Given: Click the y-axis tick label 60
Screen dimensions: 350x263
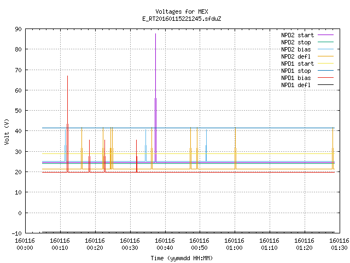Looking at the screenshot, I should pos(18,90).
